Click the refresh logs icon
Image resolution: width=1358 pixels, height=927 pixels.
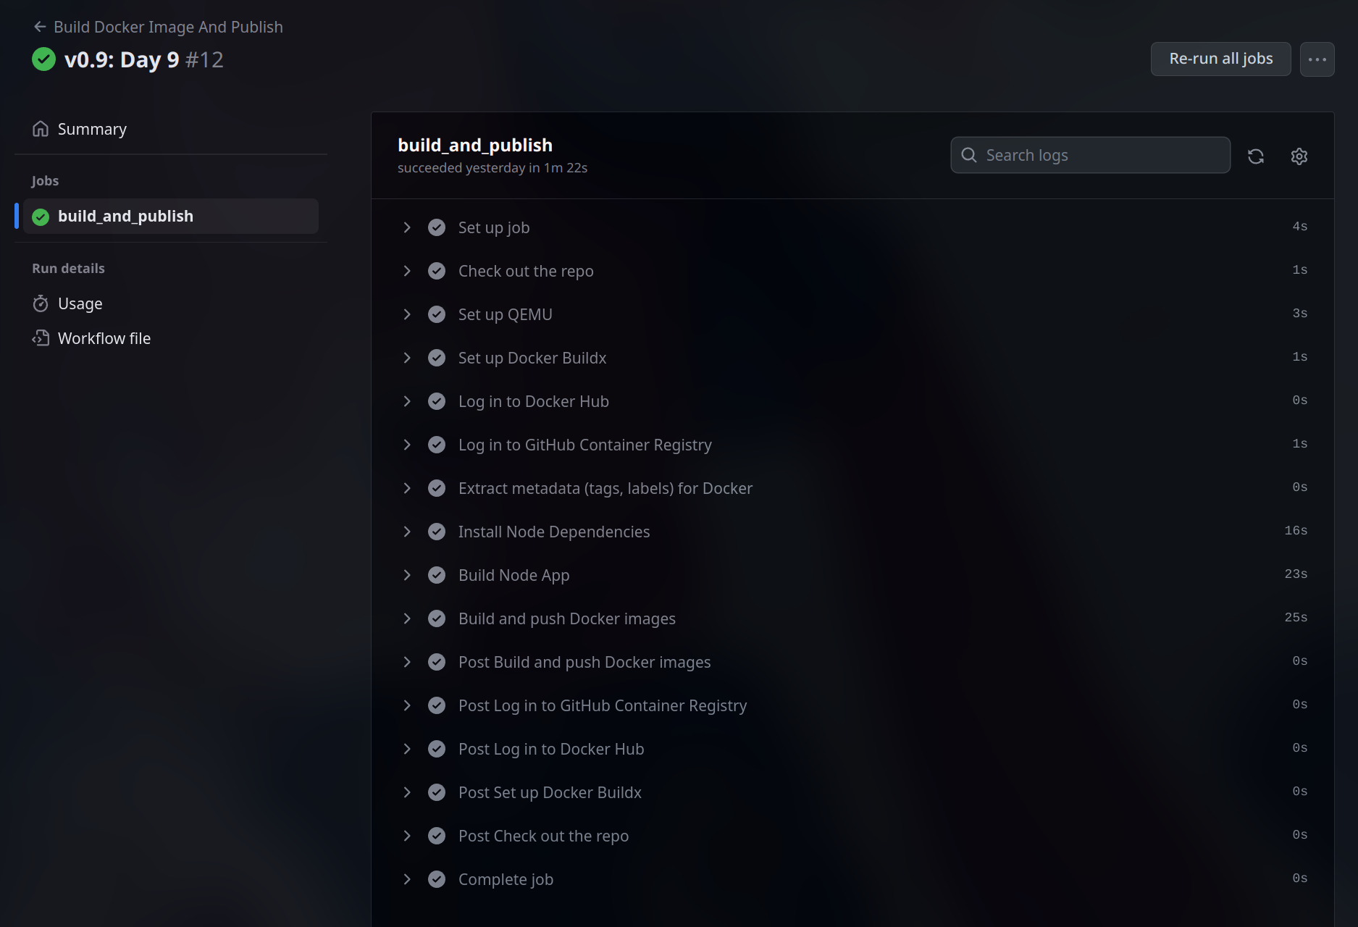click(1256, 156)
